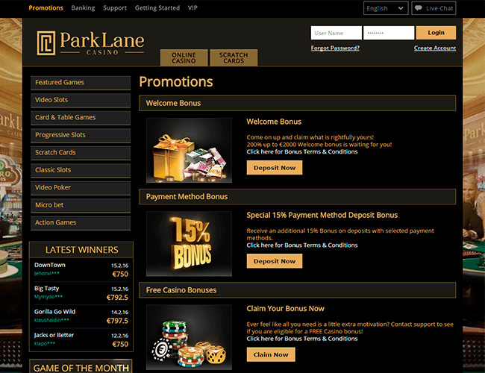This screenshot has width=485, height=373.
Task: Follow the Forgot Password link
Action: [335, 48]
